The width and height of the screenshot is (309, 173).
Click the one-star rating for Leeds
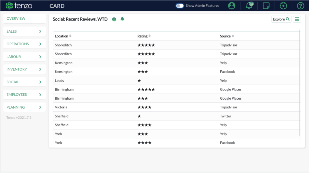[x=139, y=81]
